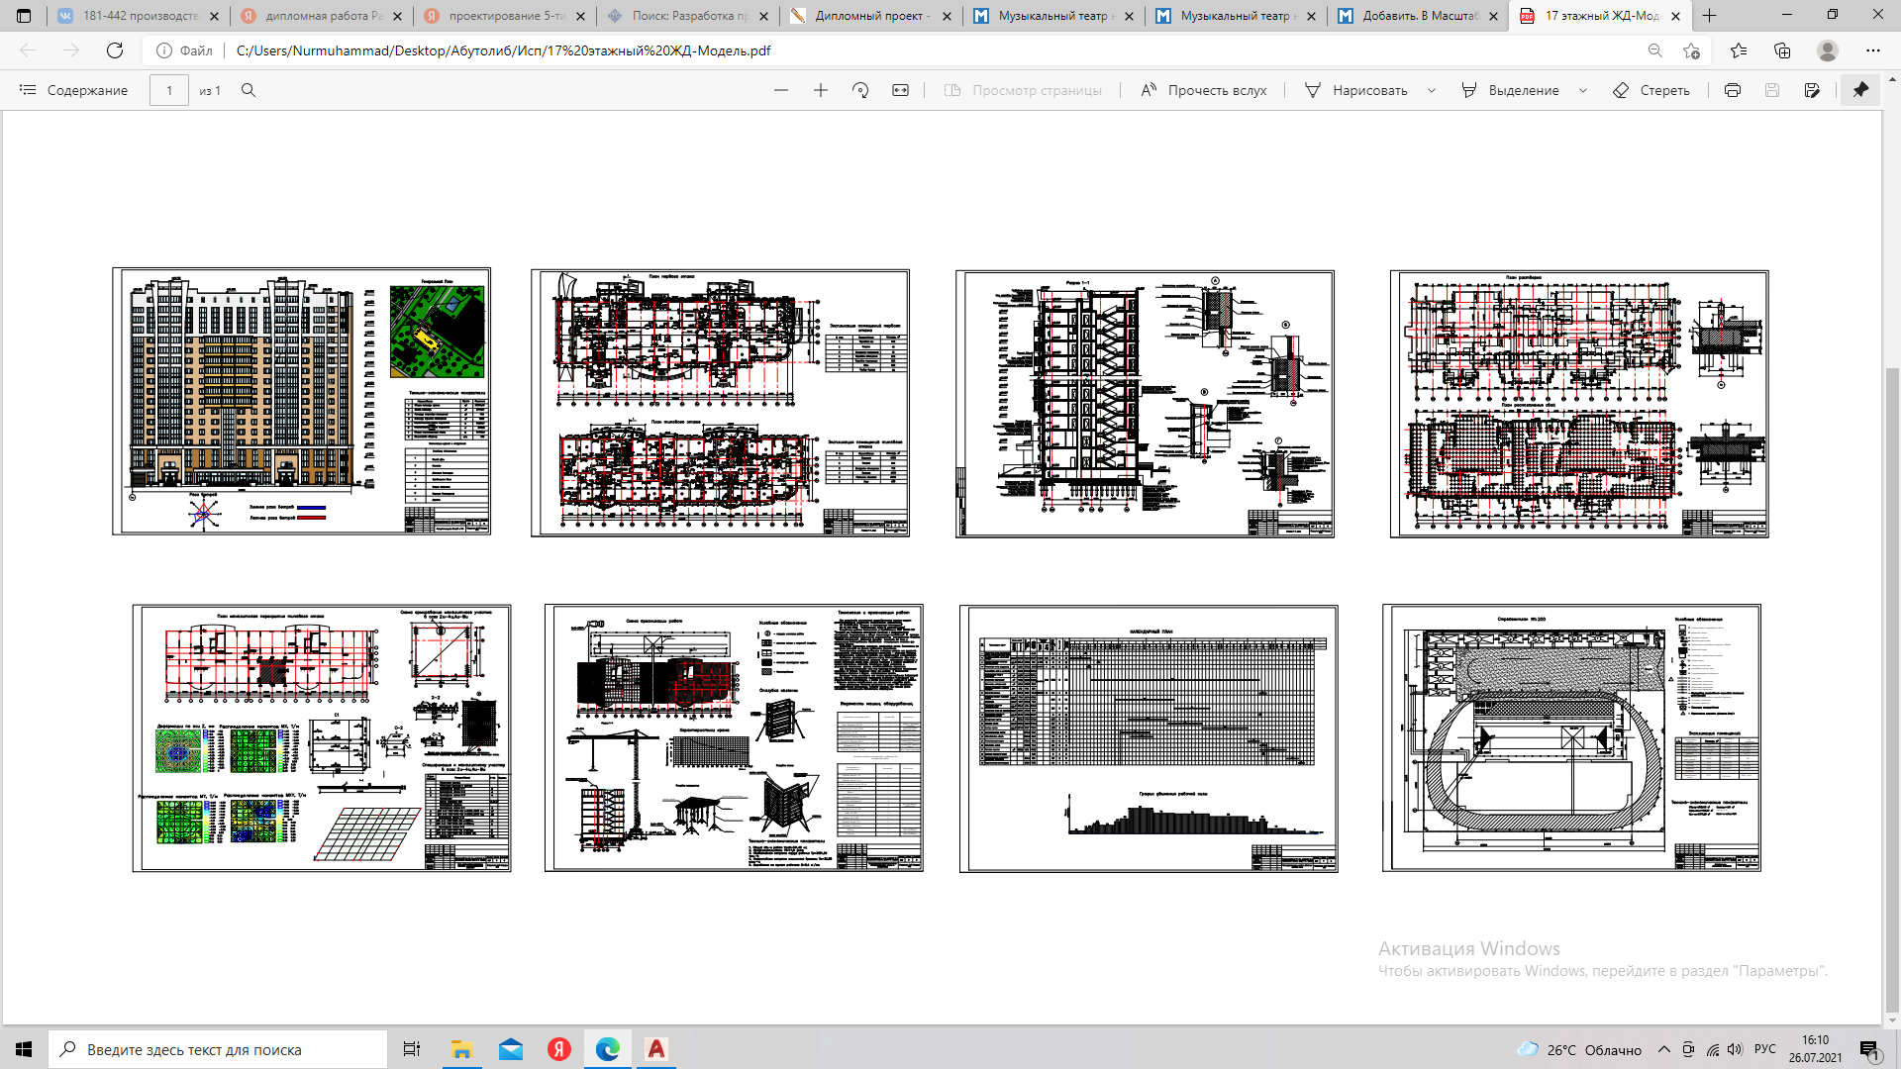Viewport: 1901px width, 1069px height.
Task: Click the facade elevation drawing sheet
Action: [301, 401]
